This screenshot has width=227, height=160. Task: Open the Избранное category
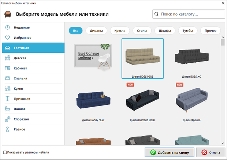[33, 37]
